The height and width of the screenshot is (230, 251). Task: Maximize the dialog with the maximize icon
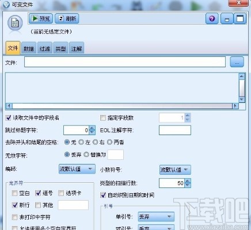[x=240, y=18]
